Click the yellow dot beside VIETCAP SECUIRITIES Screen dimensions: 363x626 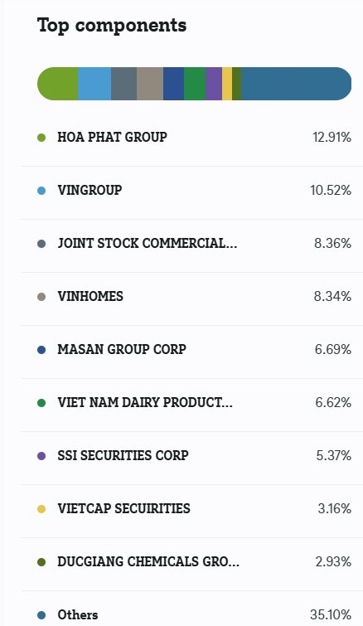pos(41,509)
